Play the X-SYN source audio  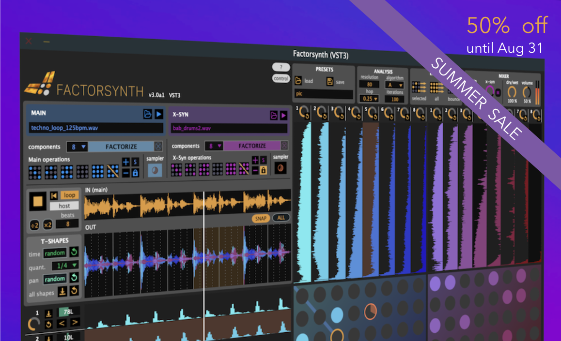284,115
